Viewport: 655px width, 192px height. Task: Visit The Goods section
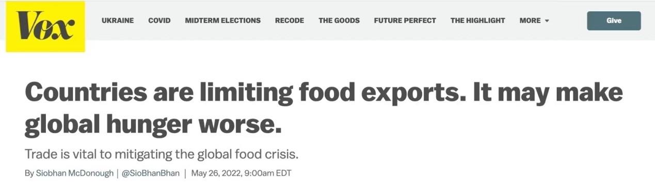coord(339,21)
